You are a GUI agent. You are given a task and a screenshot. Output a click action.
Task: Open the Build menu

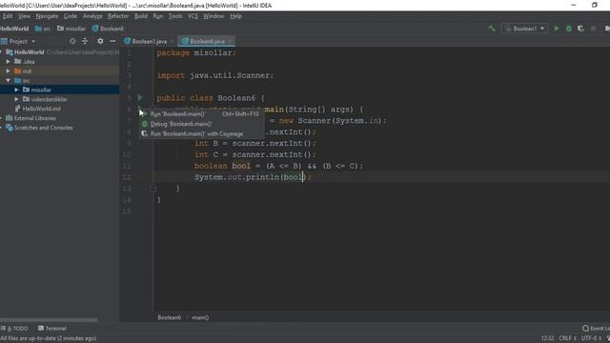coord(141,16)
